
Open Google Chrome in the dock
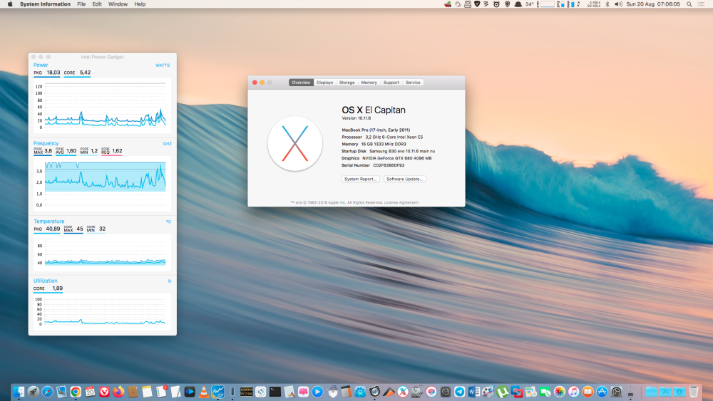(76, 392)
